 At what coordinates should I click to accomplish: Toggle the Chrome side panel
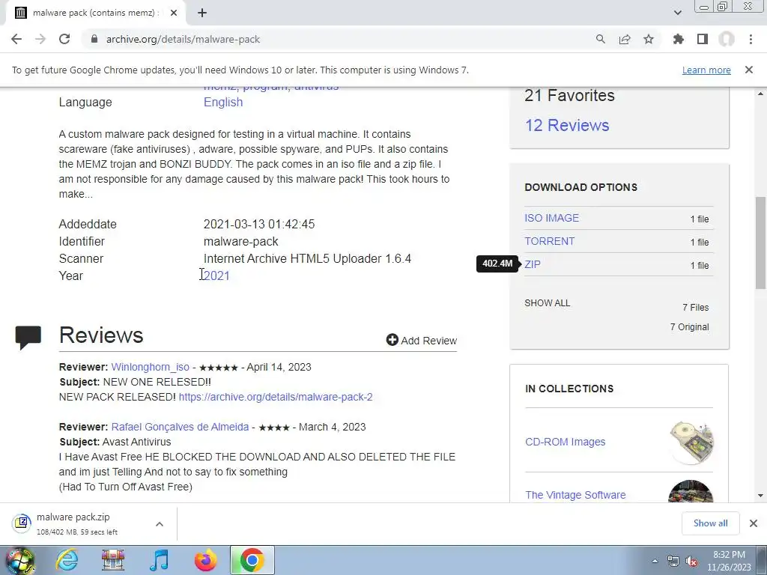(703, 39)
